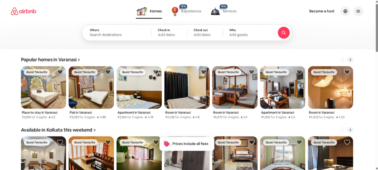Viewport: 378px width, 170px height.
Task: Click the Airbnb logo
Action: coord(23,11)
